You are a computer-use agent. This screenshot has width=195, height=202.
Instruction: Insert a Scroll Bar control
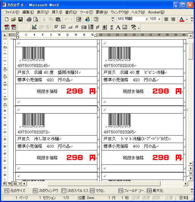point(112,27)
